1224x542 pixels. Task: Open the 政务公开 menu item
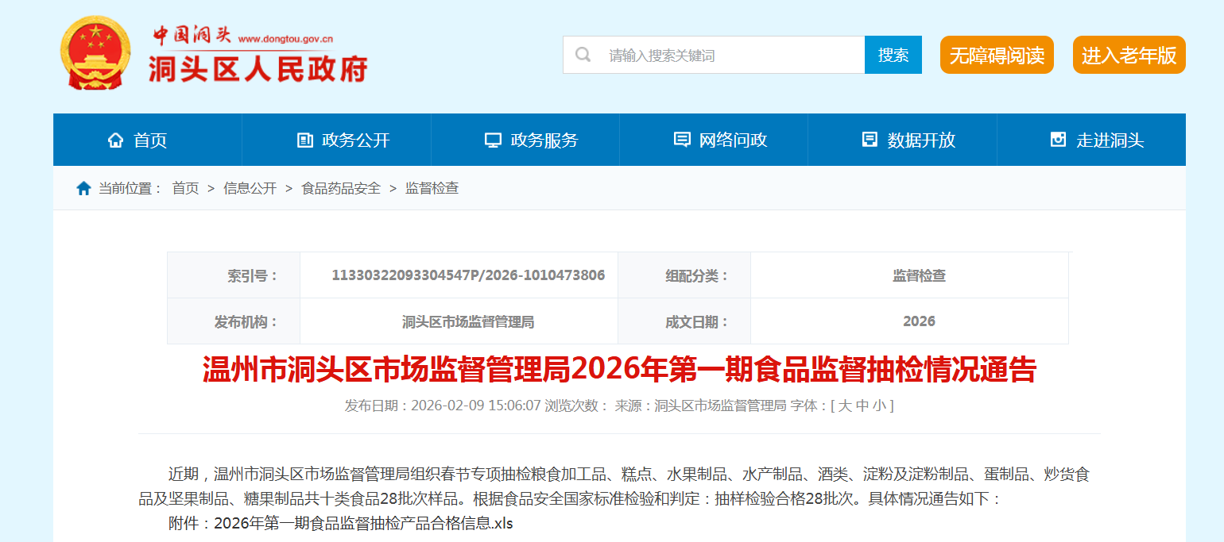coord(355,140)
